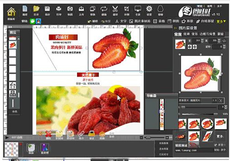Image resolution: width=230 pixels, height=161 pixels.
Task: Select the 品 text layer
Action: click(x=13, y=94)
